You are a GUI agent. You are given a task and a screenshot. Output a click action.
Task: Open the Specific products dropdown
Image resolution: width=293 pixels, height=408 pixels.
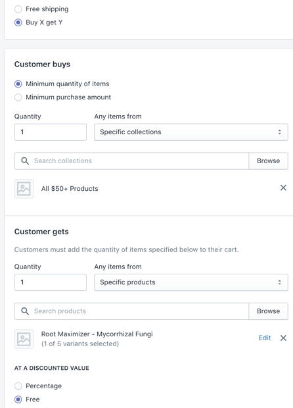coord(191,282)
